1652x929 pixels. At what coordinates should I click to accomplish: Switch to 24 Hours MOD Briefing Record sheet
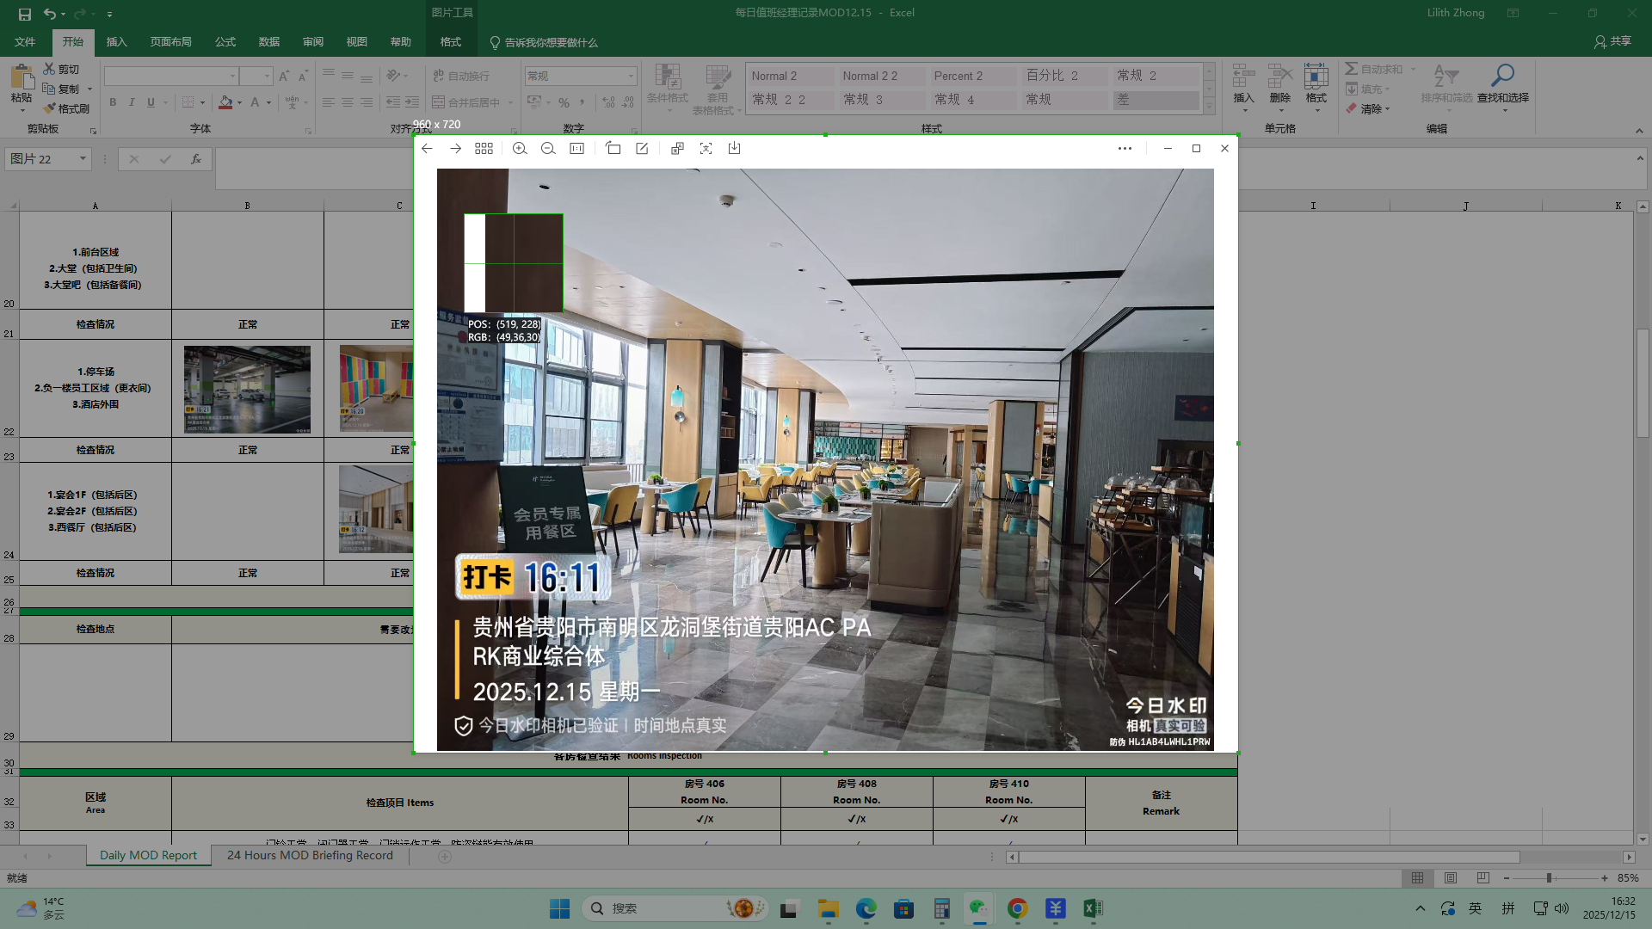pyautogui.click(x=310, y=856)
